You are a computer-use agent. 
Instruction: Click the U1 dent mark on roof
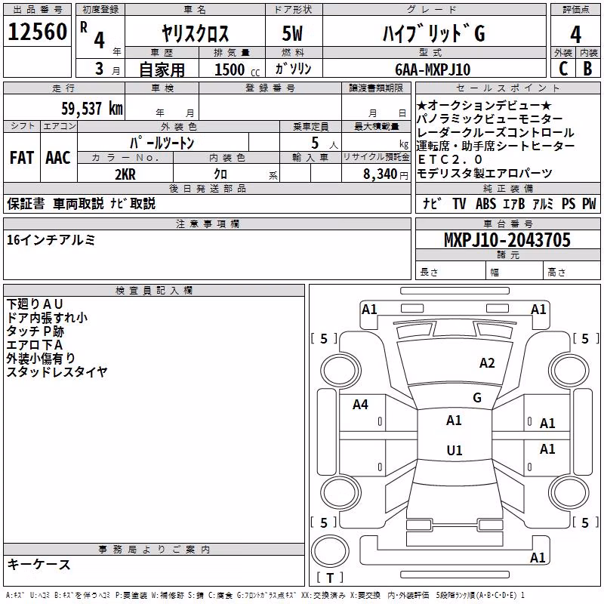tap(455, 450)
